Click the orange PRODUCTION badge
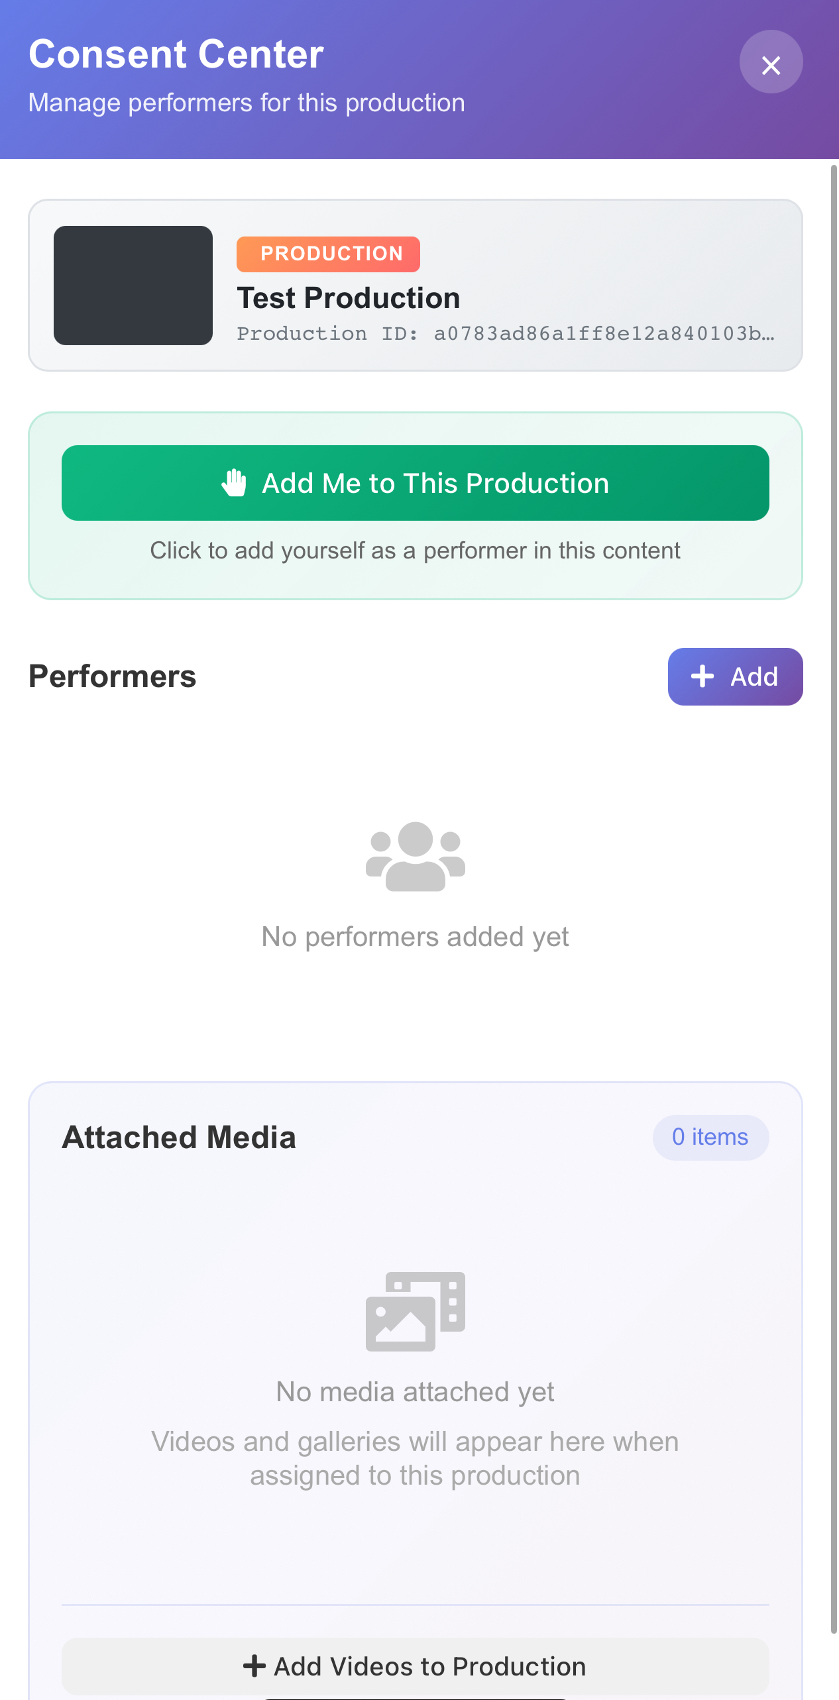Viewport: 839px width, 1700px height. (x=328, y=254)
